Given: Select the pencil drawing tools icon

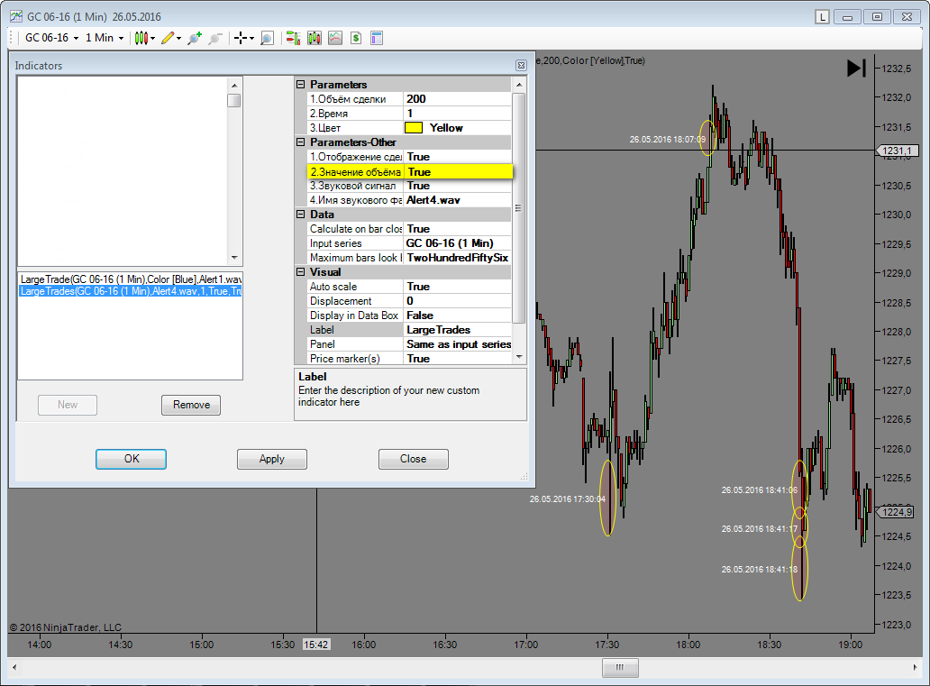Looking at the screenshot, I should 169,38.
